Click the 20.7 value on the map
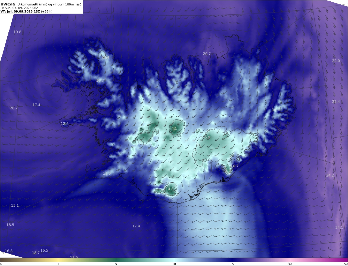348x266 pixels. tap(207, 54)
